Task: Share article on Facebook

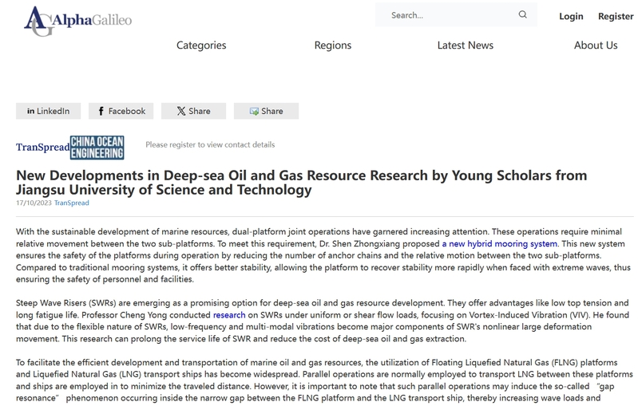Action: point(121,111)
